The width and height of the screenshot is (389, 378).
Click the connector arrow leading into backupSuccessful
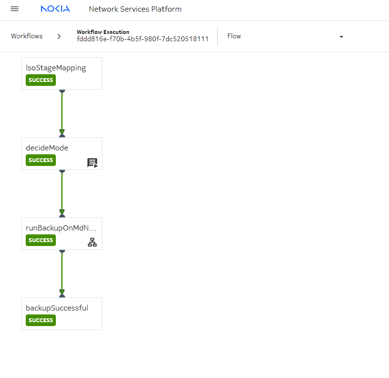point(62,273)
